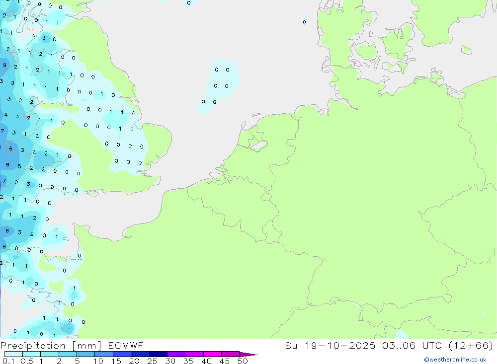Viewport: 497px width, 364px height.
Task: Select the 0.1–0.5 mm palest cyan legend swatch
Action: pos(13,354)
